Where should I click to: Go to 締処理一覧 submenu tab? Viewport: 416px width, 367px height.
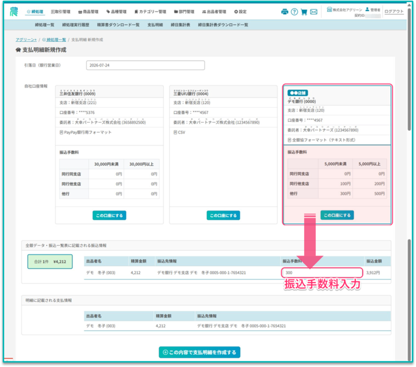45,25
